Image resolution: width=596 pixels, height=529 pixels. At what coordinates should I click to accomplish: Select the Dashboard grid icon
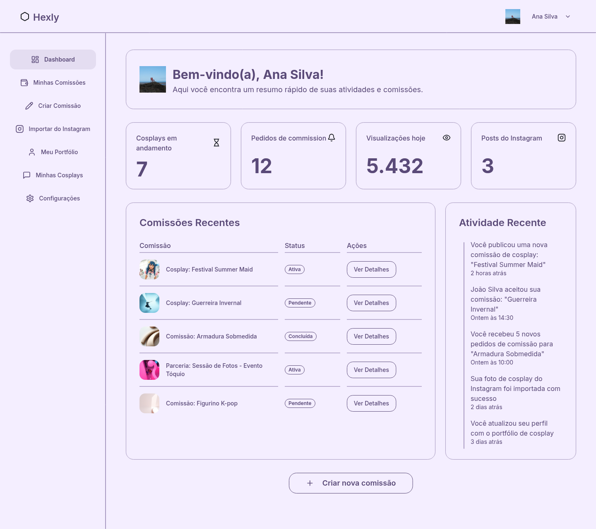tap(35, 60)
